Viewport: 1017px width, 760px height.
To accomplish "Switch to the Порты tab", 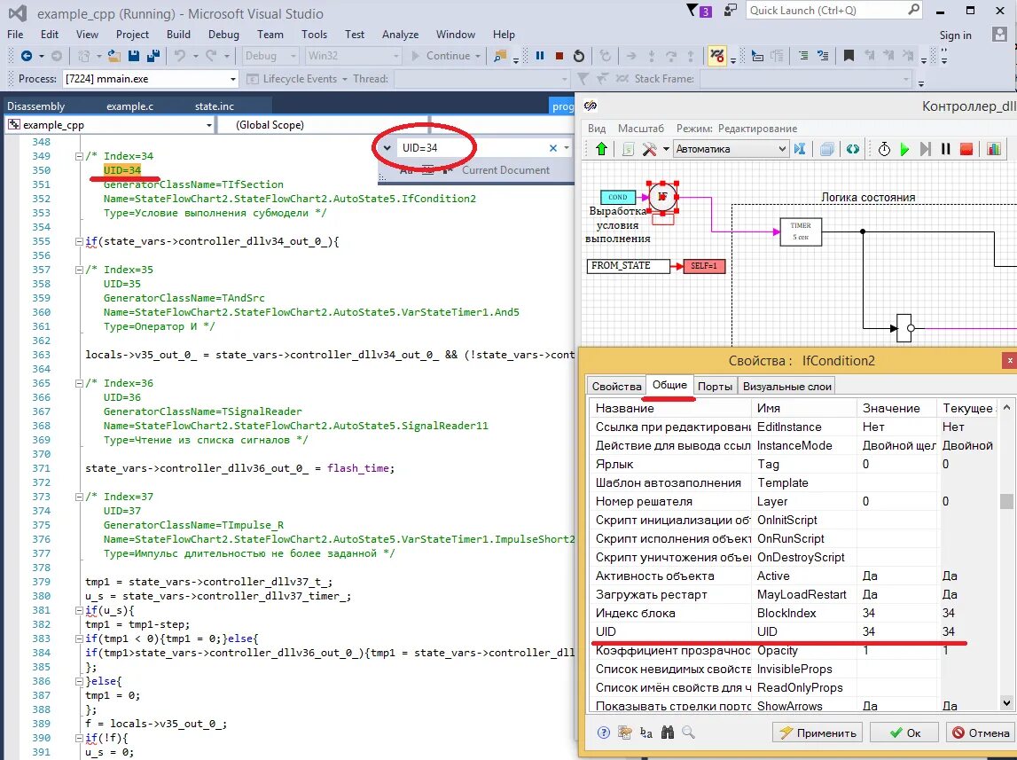I will point(715,387).
